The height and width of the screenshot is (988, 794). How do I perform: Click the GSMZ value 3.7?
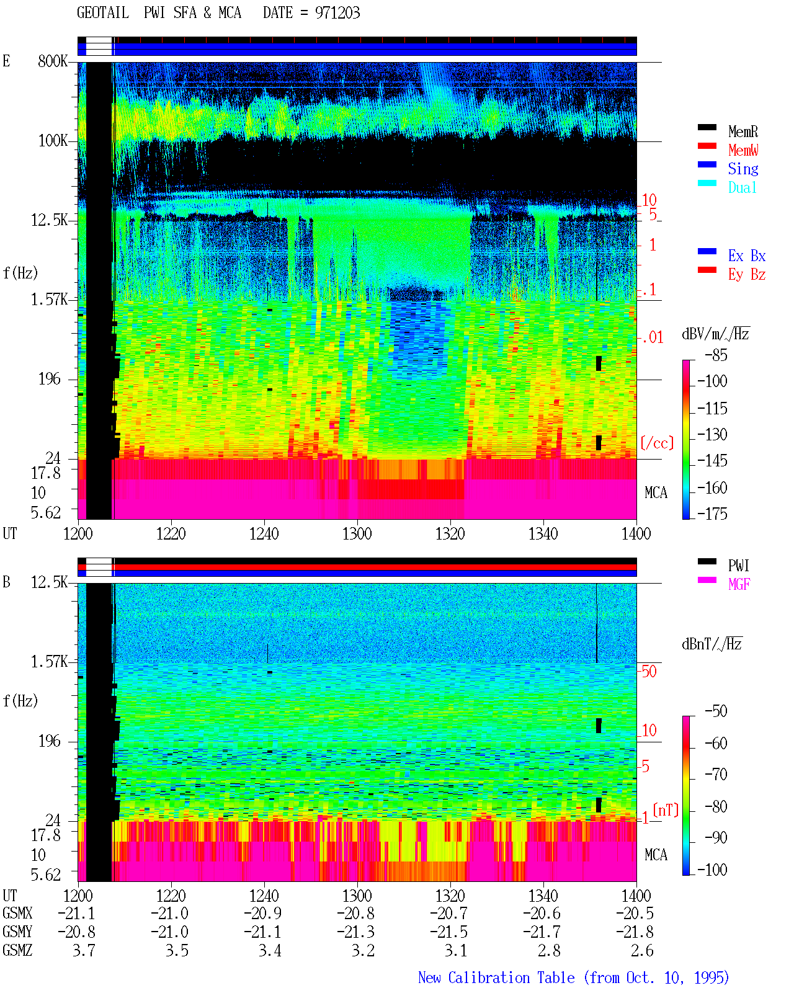pos(84,950)
